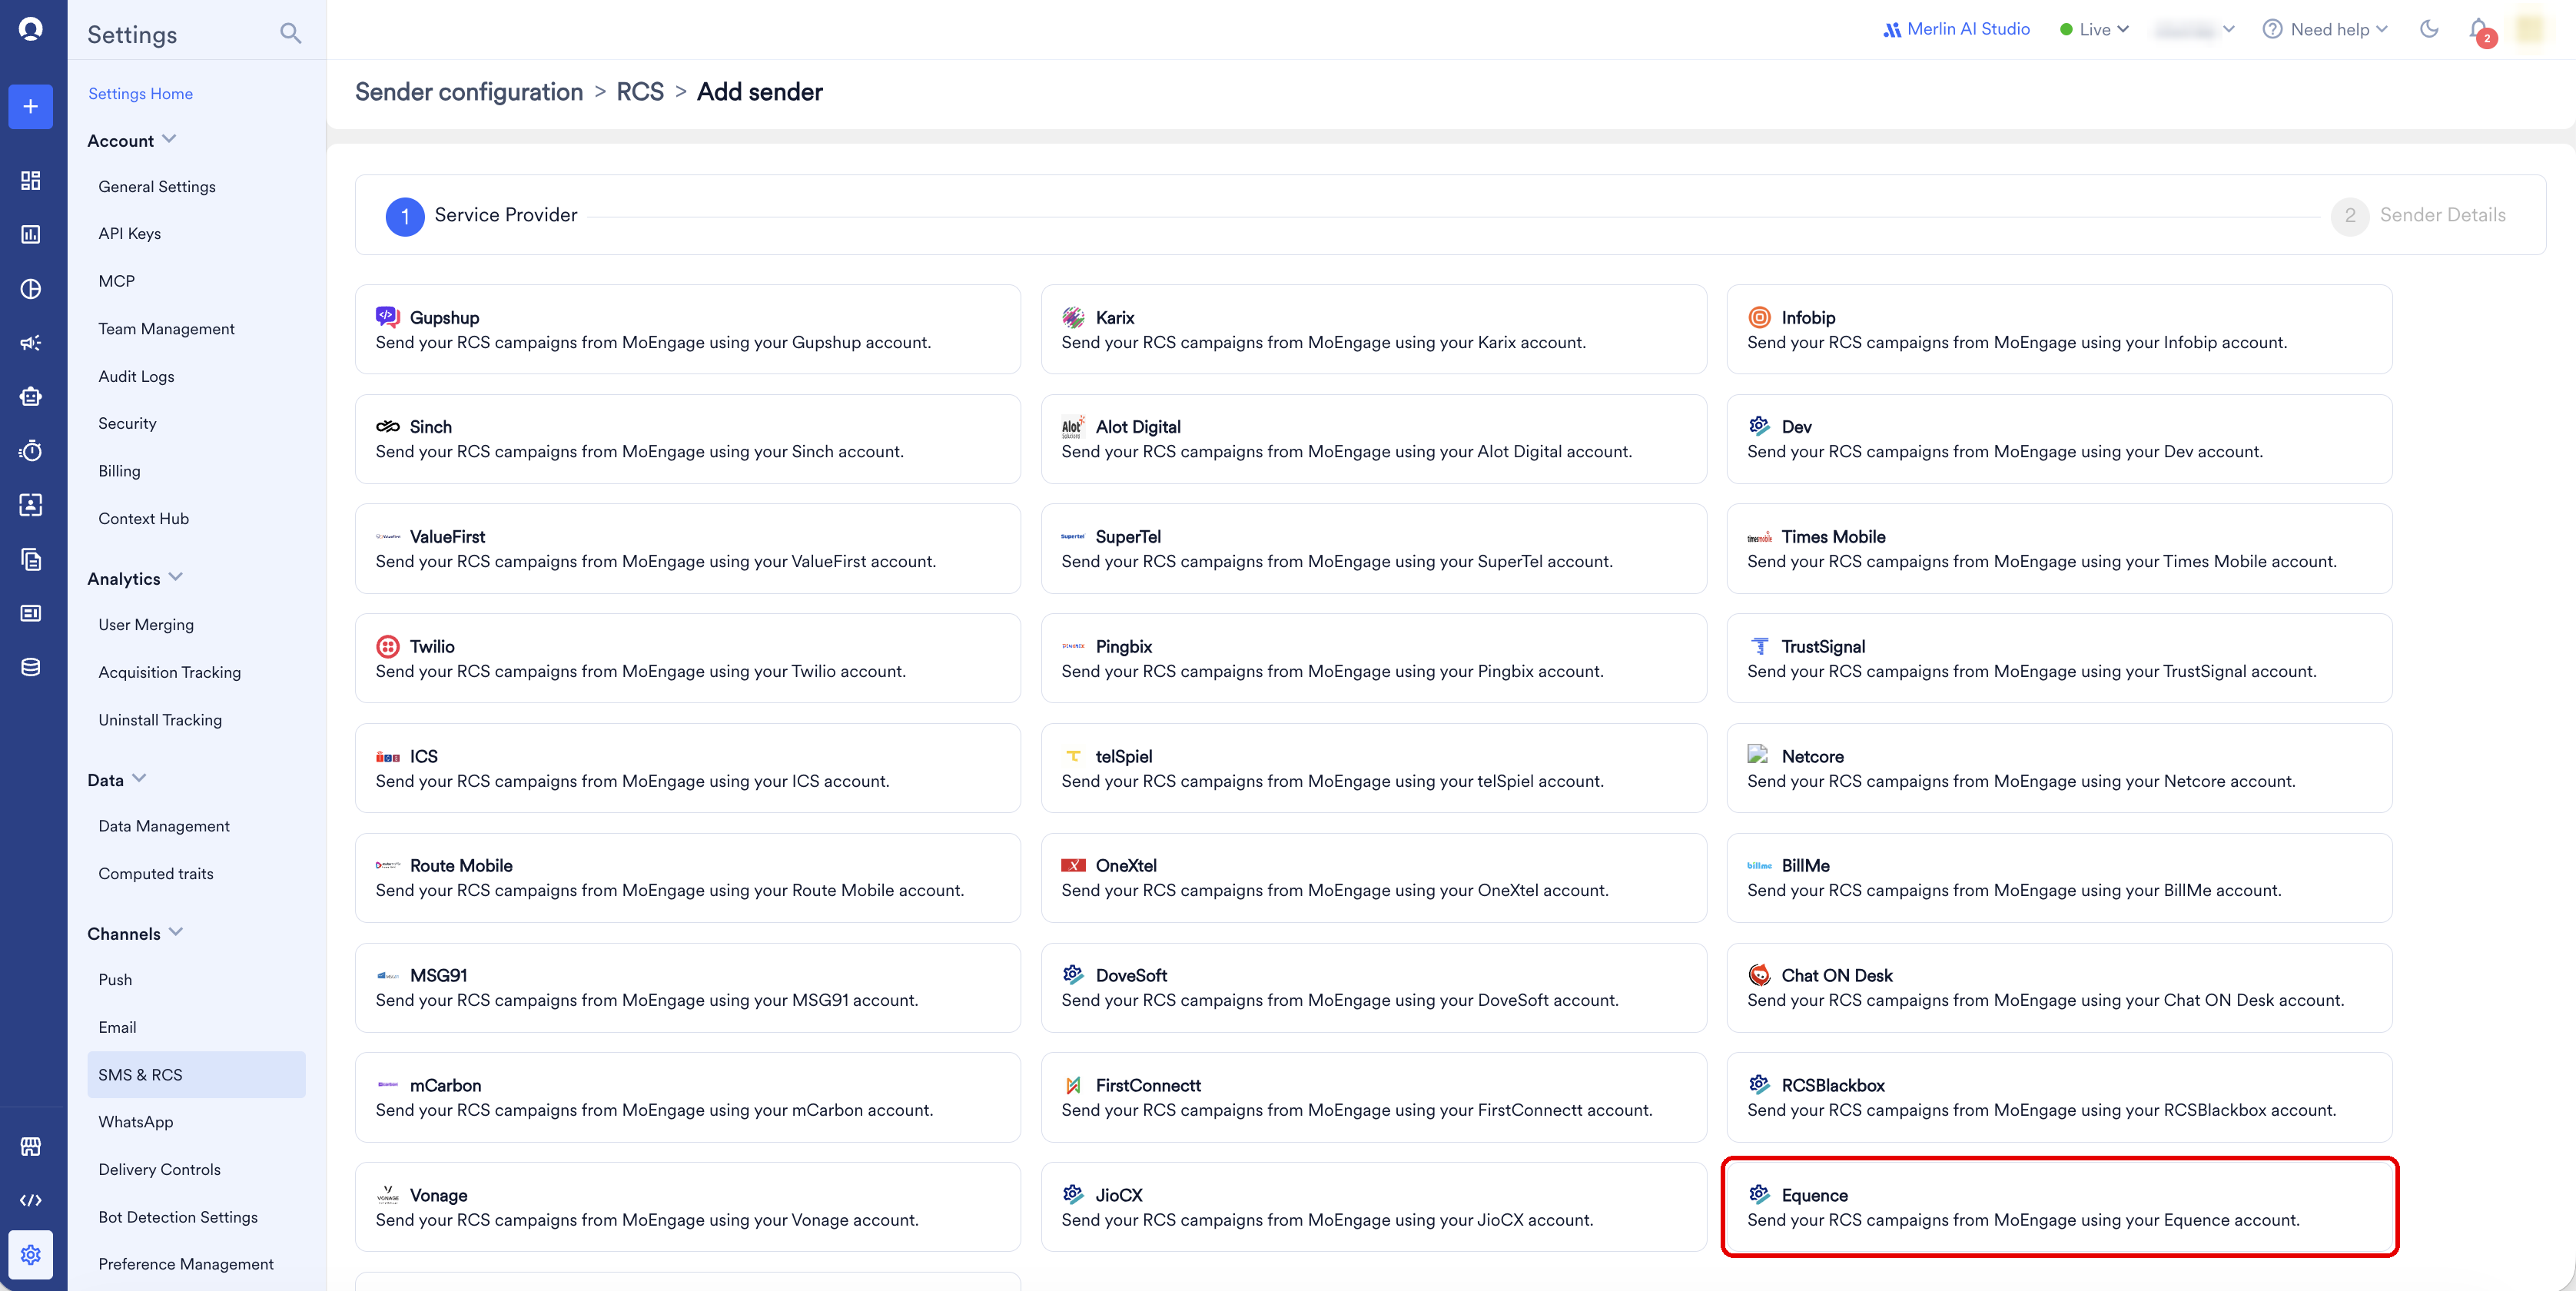
Task: Toggle dark mode with the moon icon
Action: (2429, 29)
